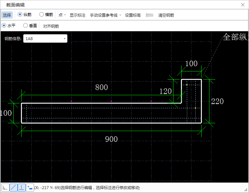Select the leftmost magenta rebar point
Screen dimensions: 249x193
click(71, 101)
